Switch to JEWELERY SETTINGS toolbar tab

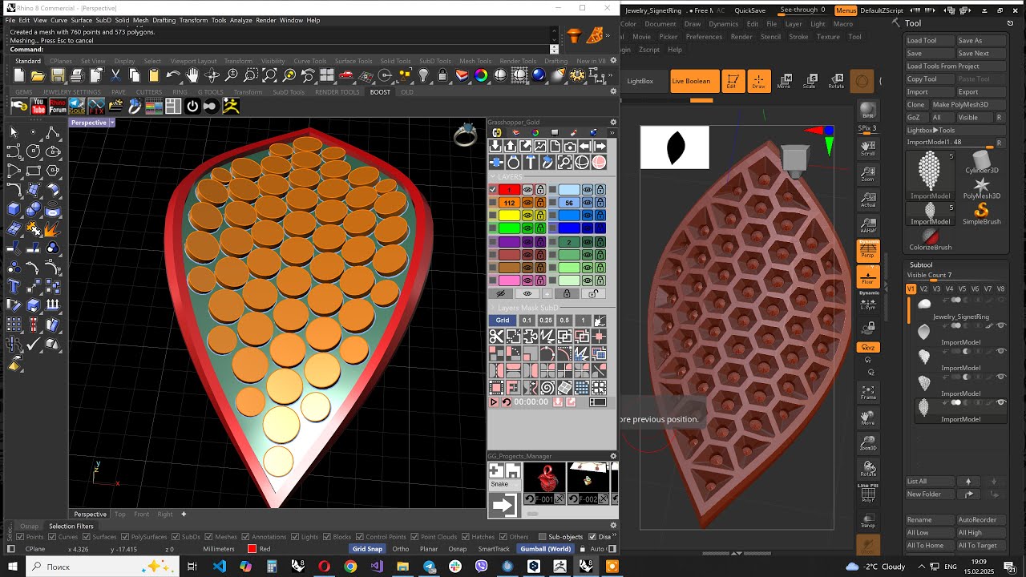pos(72,92)
